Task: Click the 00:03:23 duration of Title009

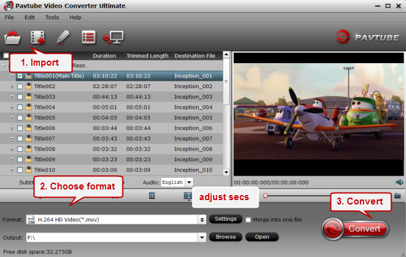Action: [x=105, y=159]
